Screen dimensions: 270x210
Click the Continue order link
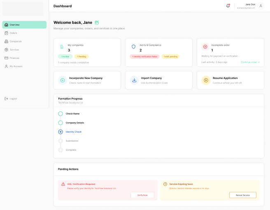coord(250,62)
